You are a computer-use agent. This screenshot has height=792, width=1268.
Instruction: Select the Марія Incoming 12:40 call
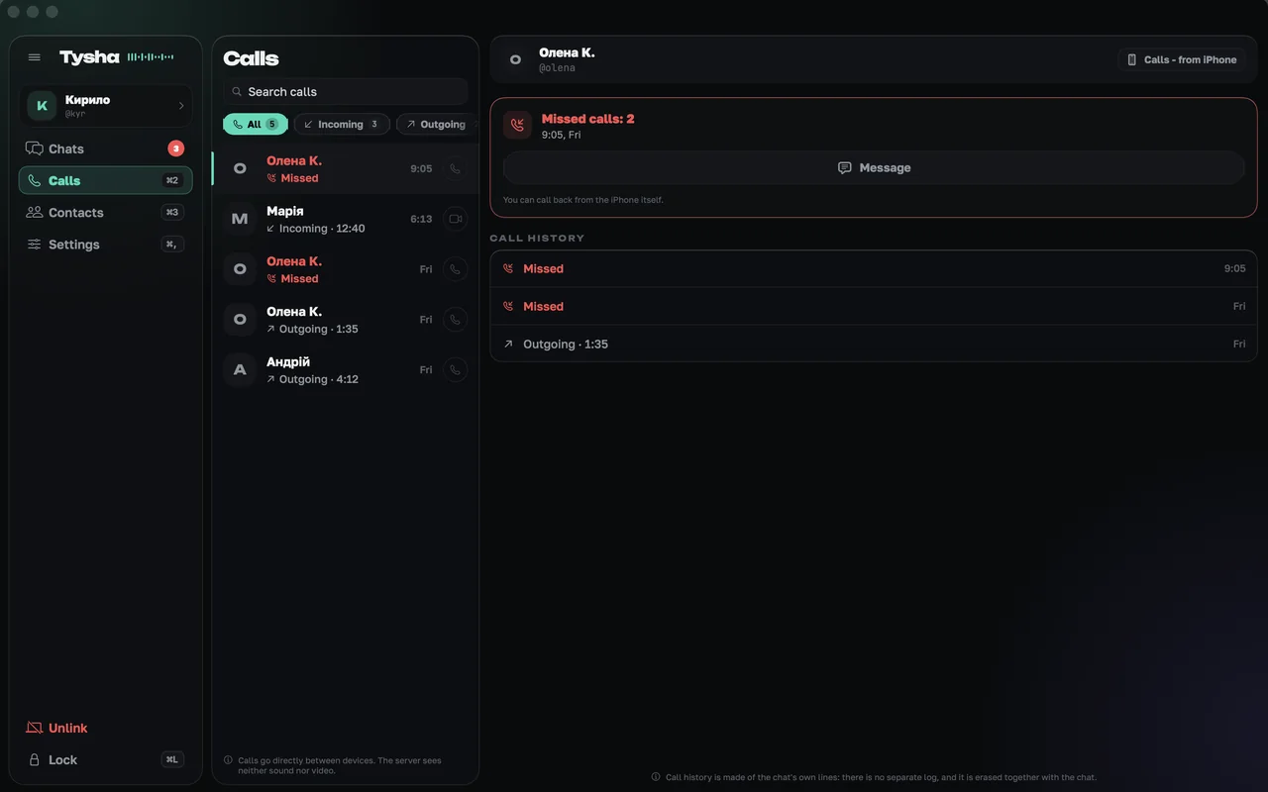(x=346, y=219)
